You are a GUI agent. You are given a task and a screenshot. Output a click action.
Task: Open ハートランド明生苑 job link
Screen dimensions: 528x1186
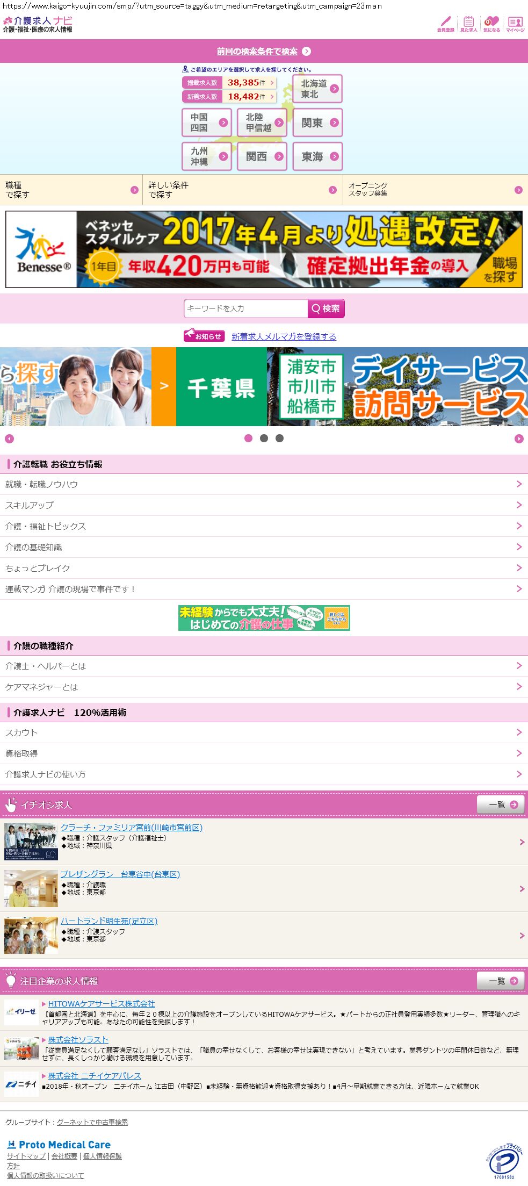coord(109,921)
